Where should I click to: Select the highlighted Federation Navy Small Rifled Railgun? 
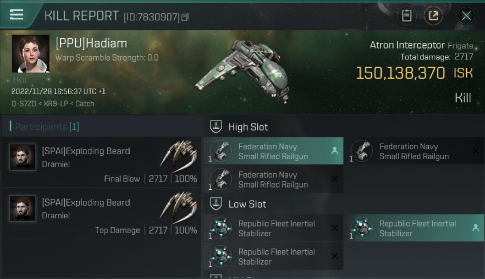[x=273, y=151]
